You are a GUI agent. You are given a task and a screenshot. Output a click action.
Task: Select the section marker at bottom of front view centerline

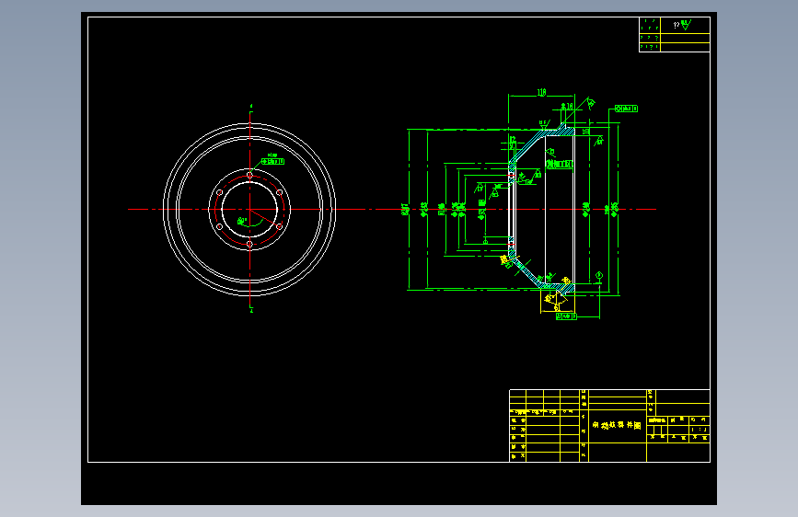pyautogui.click(x=251, y=310)
